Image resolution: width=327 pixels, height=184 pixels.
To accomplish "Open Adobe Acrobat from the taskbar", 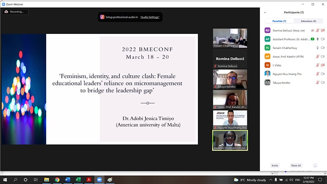I will click(x=88, y=180).
